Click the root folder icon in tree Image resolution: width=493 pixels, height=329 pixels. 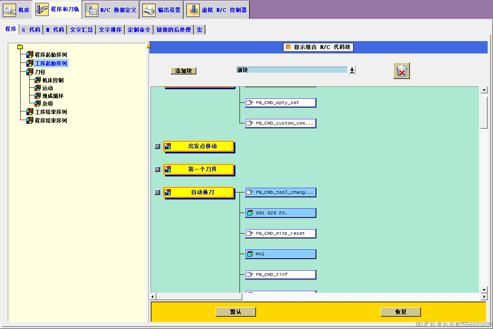click(20, 47)
